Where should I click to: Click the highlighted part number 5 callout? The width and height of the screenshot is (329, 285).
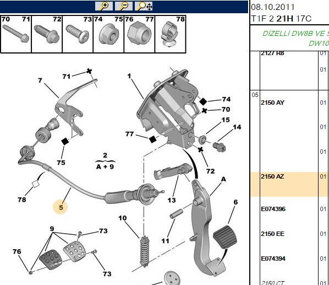point(61,207)
